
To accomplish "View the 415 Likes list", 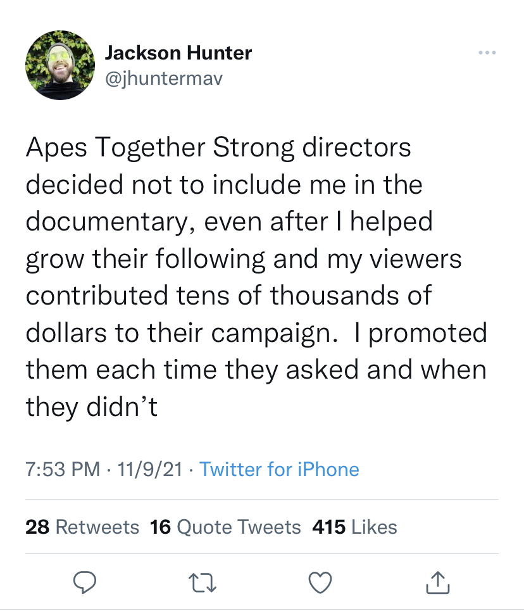I will [x=354, y=527].
